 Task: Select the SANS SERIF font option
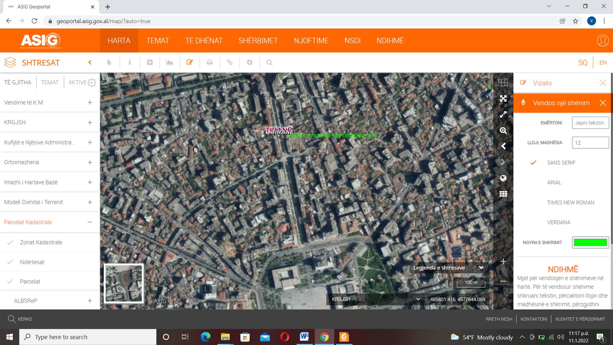[561, 162]
